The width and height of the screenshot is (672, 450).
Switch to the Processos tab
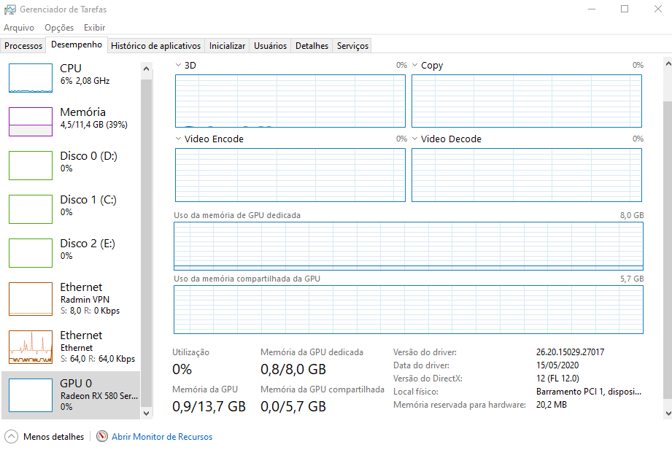point(23,46)
